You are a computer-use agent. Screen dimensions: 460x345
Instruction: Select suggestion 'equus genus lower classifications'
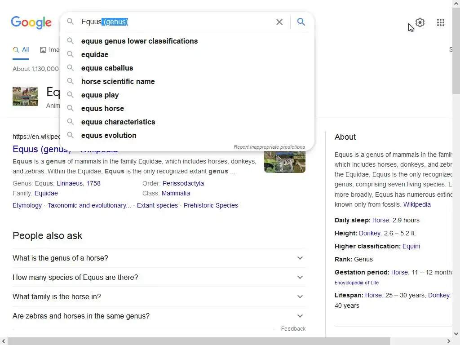(x=187, y=41)
